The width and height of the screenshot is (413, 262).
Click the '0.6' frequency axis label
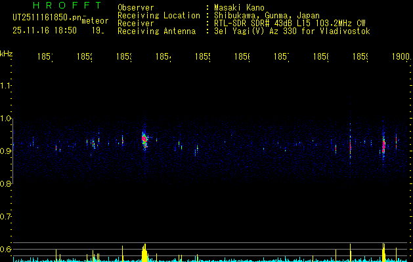coord(5,249)
